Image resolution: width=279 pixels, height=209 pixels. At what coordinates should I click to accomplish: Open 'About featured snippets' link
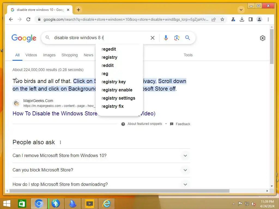point(145,124)
